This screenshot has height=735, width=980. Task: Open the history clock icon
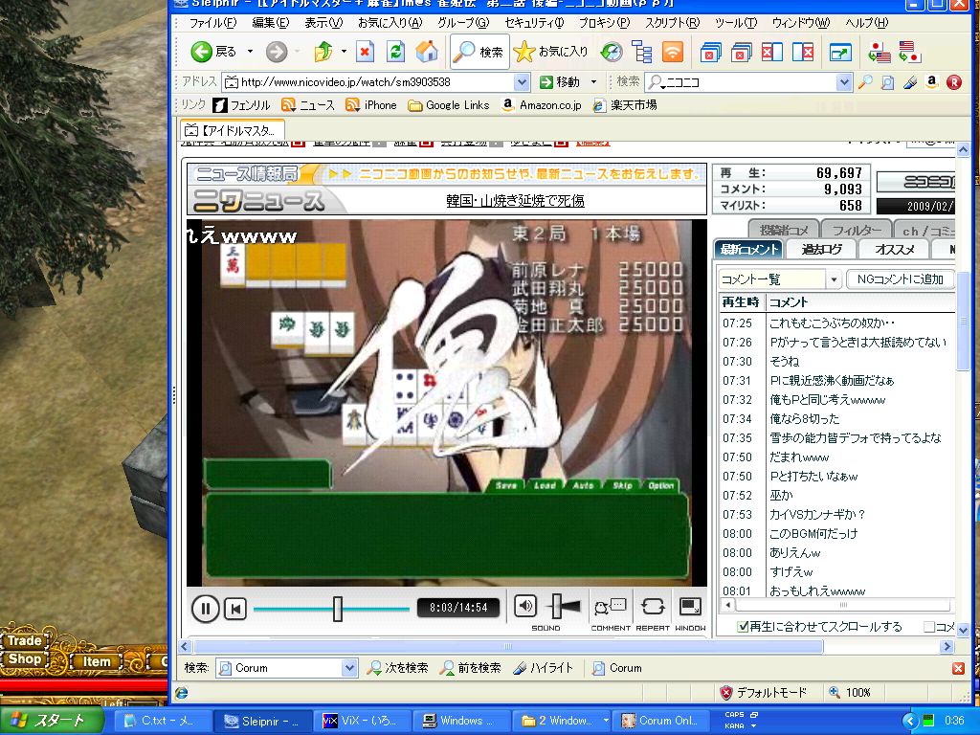[x=612, y=52]
